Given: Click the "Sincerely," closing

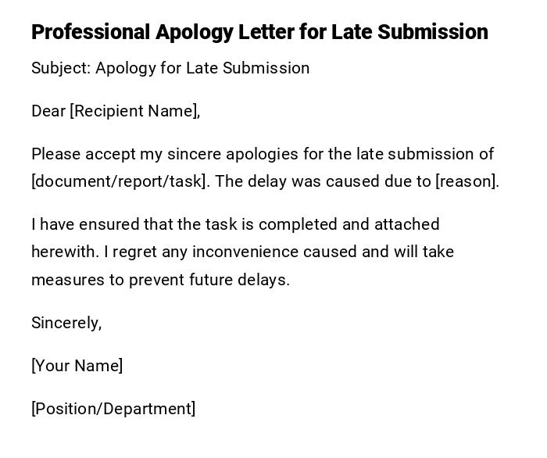Looking at the screenshot, I should [66, 323].
